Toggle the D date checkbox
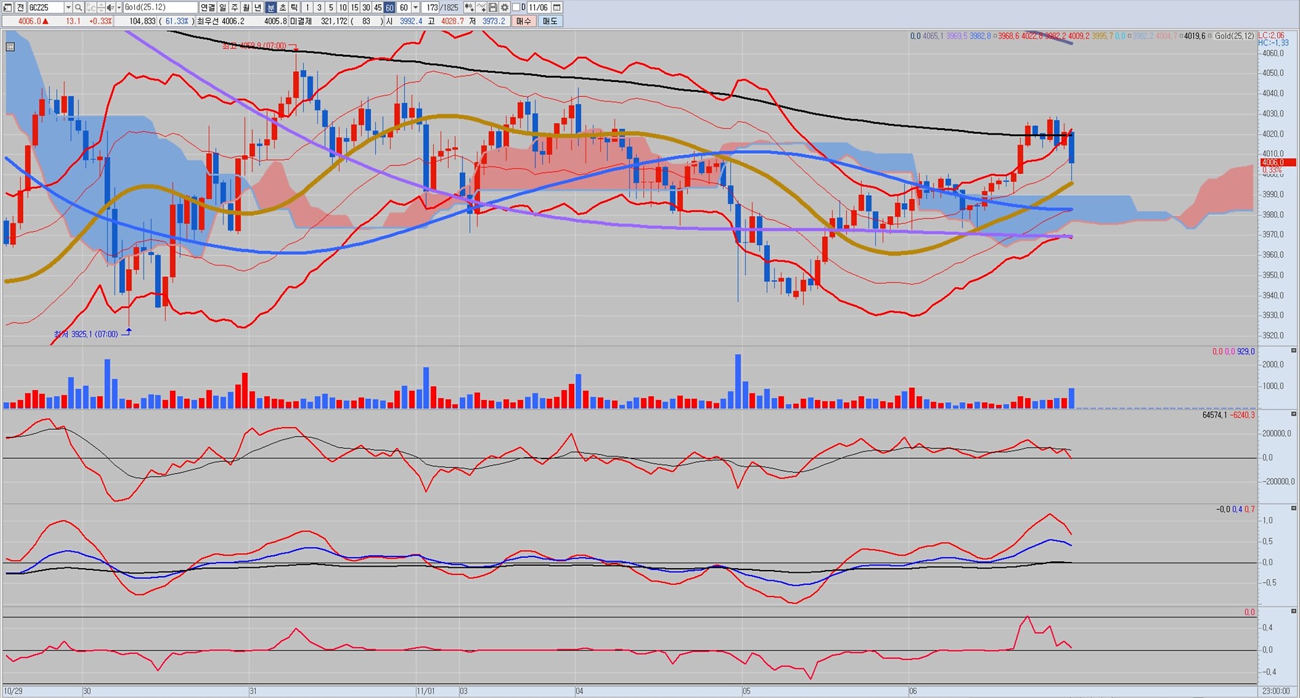Image resolution: width=1300 pixels, height=698 pixels. point(516,7)
